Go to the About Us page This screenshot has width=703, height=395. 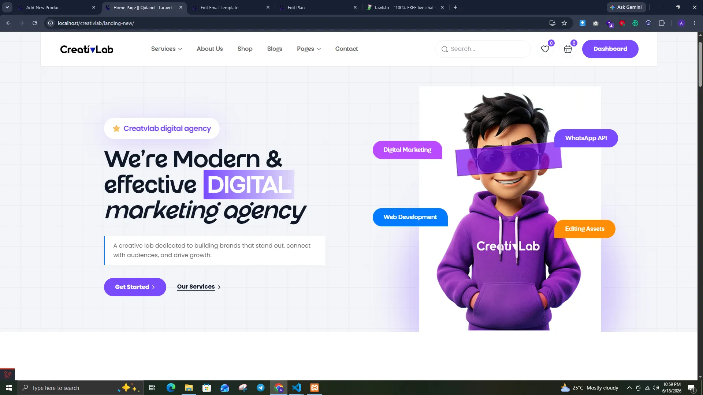click(210, 49)
